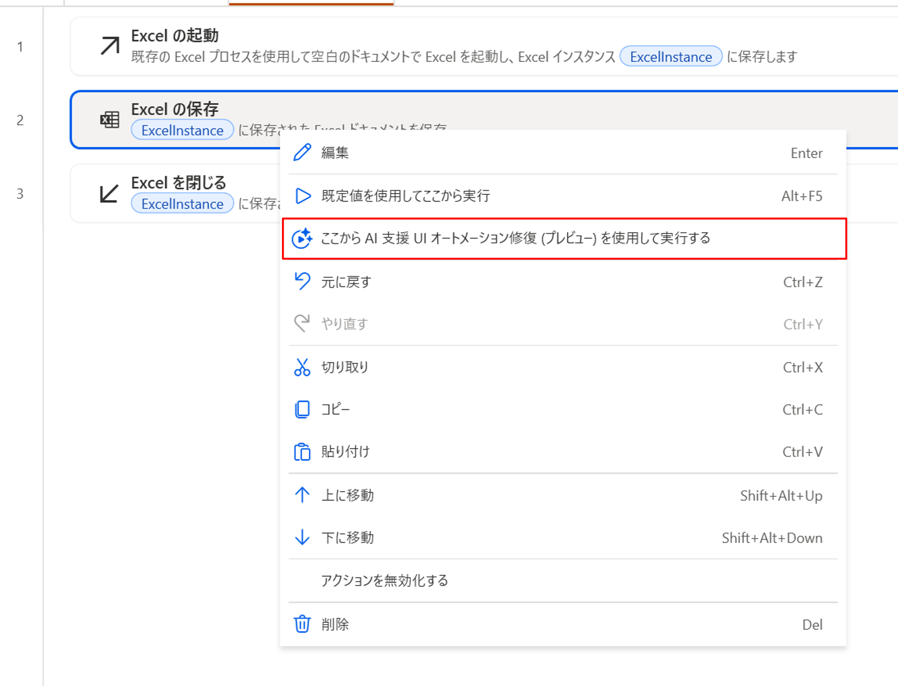Click the Alt+F5 shortcut label
The image size is (898, 686).
[x=802, y=196]
